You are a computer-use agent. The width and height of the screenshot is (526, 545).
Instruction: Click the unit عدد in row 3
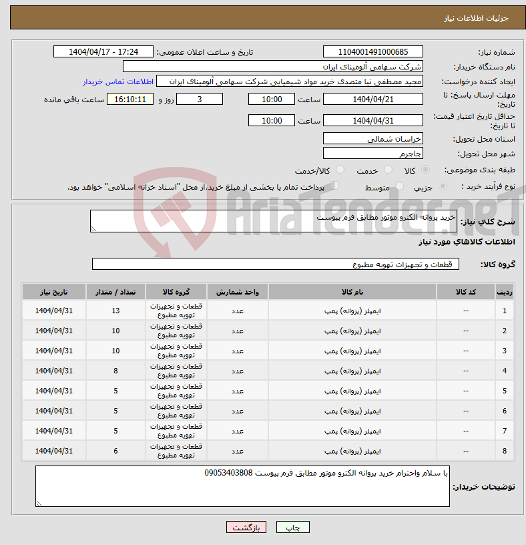click(237, 351)
